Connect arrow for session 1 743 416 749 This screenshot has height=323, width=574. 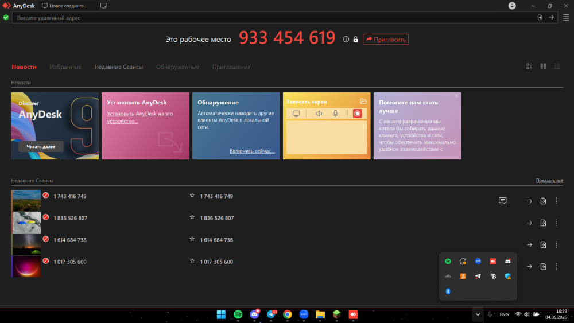(529, 201)
